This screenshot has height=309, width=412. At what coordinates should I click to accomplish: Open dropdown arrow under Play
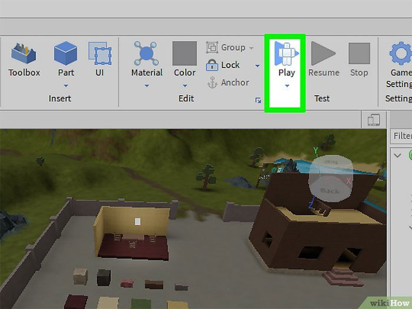point(287,86)
